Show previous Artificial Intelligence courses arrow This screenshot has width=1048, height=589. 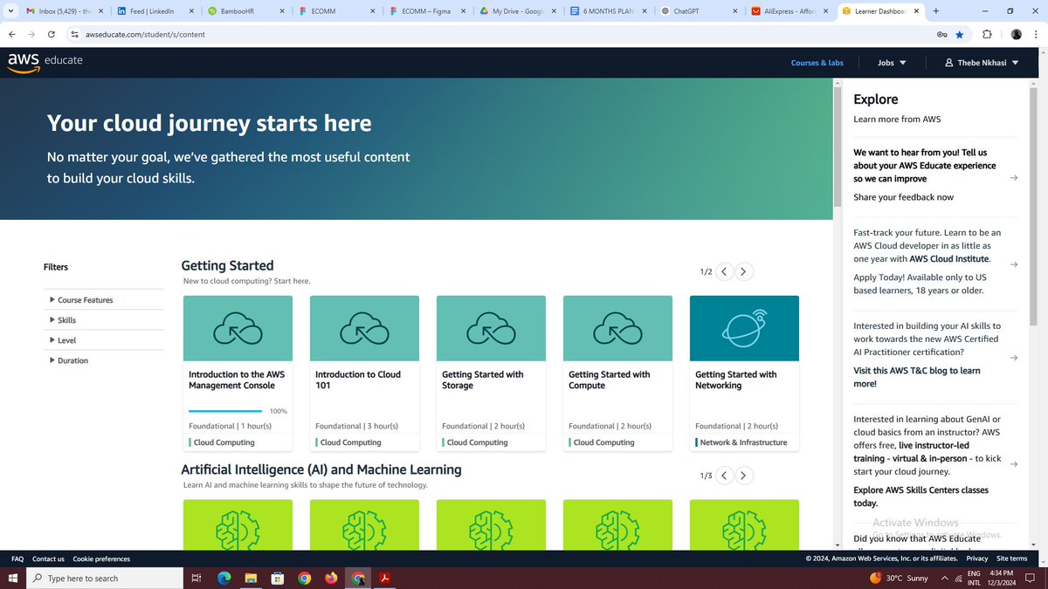[x=724, y=476]
